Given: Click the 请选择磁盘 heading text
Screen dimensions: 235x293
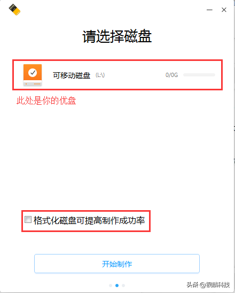Looking at the screenshot, I should click(x=117, y=36).
